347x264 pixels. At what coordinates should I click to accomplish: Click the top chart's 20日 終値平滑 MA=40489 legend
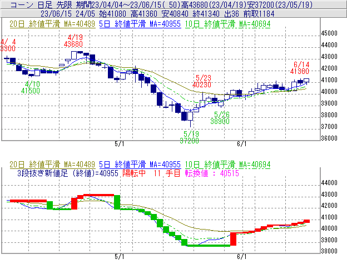[52, 24]
